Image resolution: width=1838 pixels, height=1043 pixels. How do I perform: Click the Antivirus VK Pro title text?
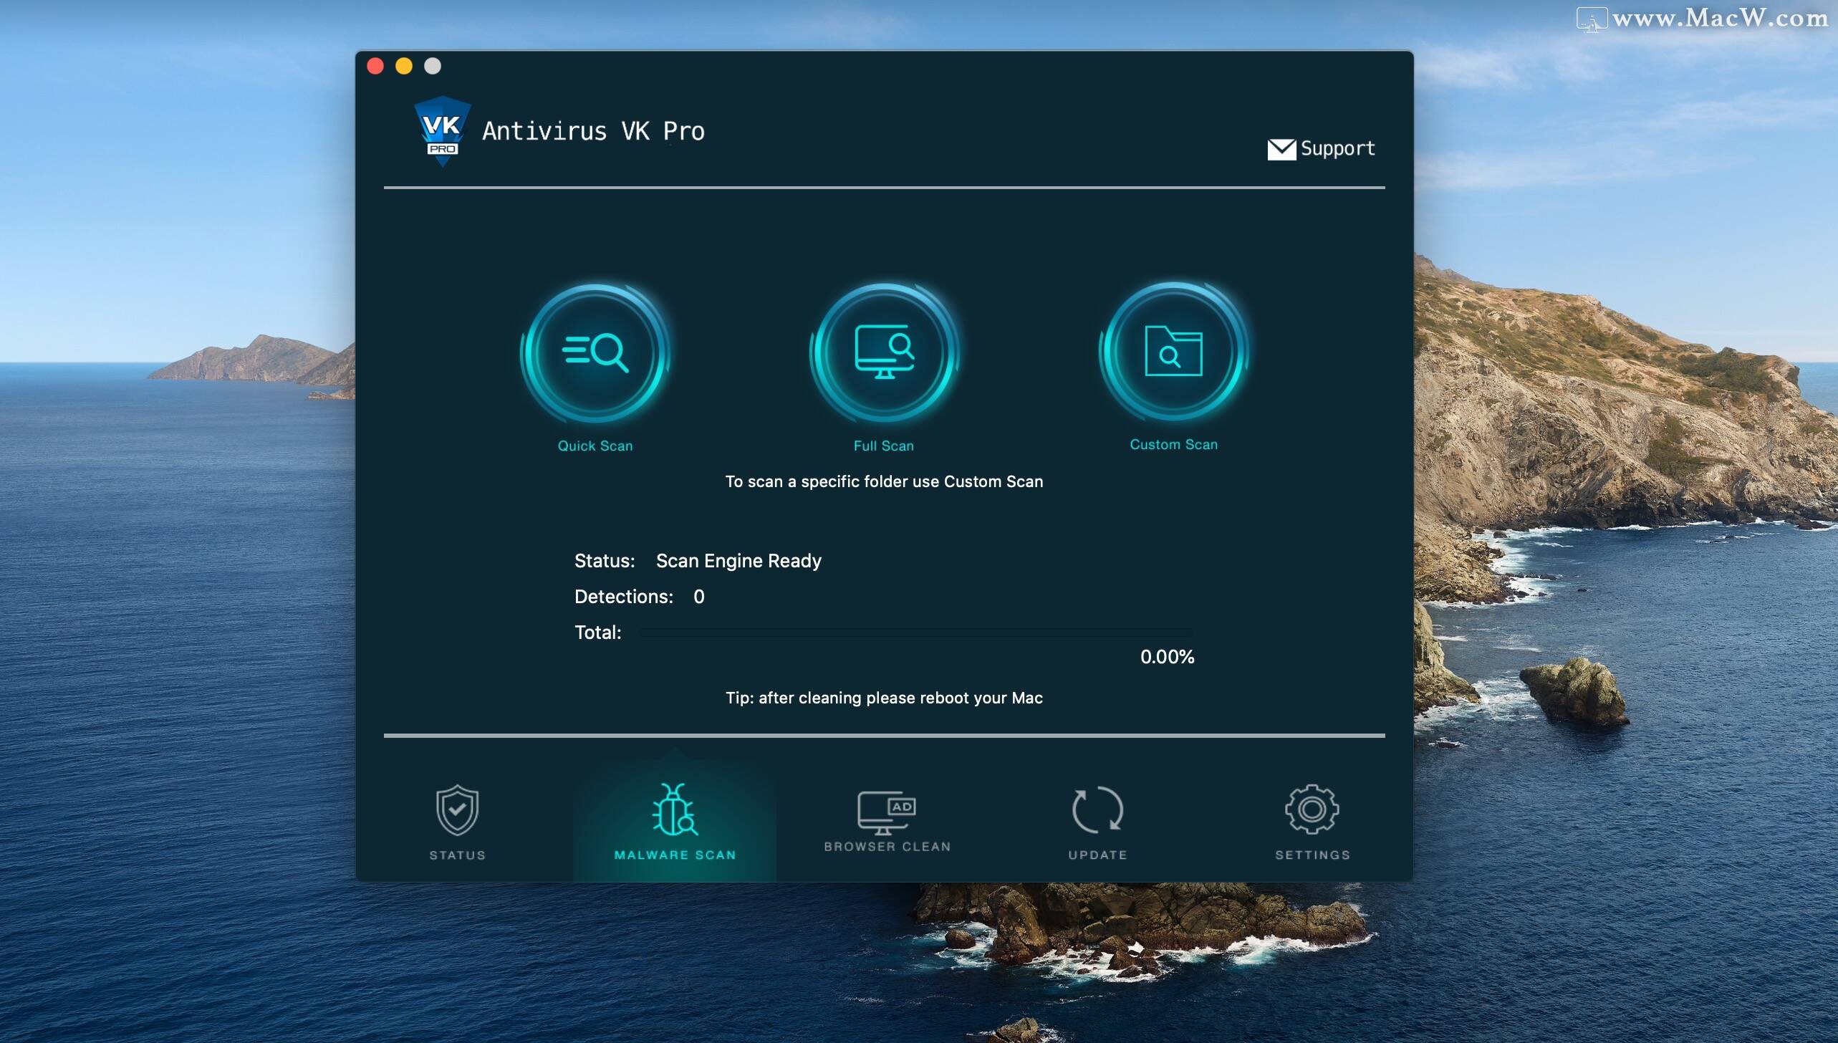(x=594, y=131)
